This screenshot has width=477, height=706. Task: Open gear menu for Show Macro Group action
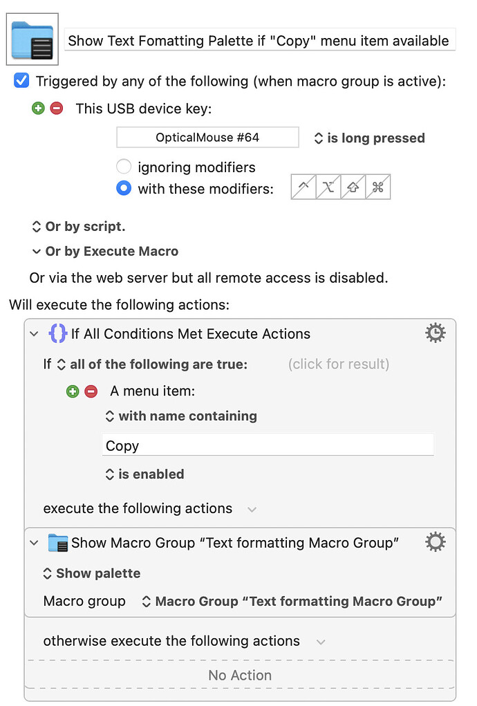[435, 542]
